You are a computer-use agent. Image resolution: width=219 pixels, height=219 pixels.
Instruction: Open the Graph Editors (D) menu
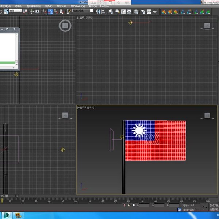pos(34,6)
